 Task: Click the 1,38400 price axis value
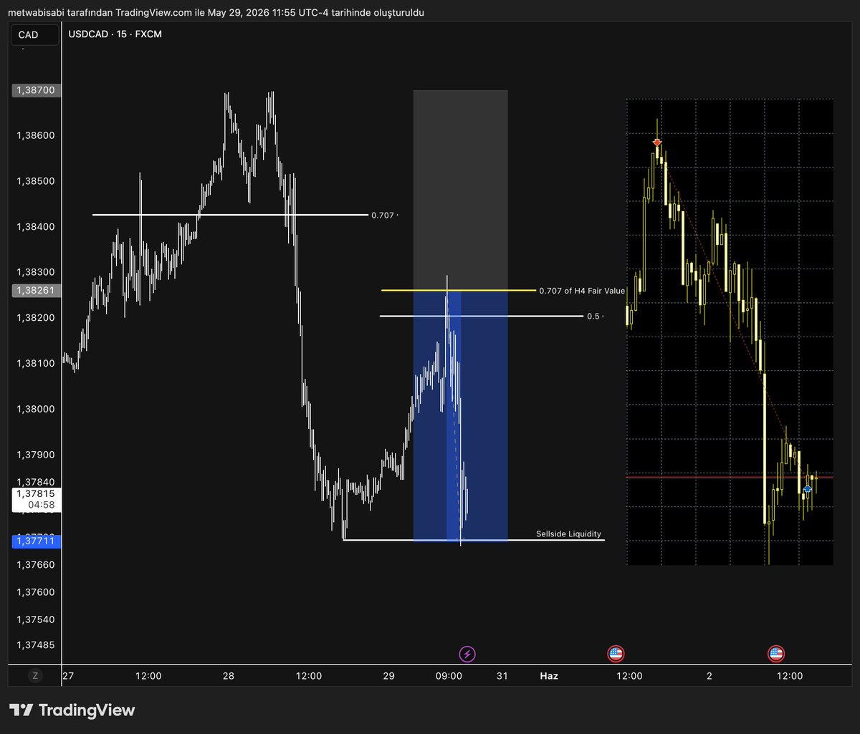coord(36,227)
